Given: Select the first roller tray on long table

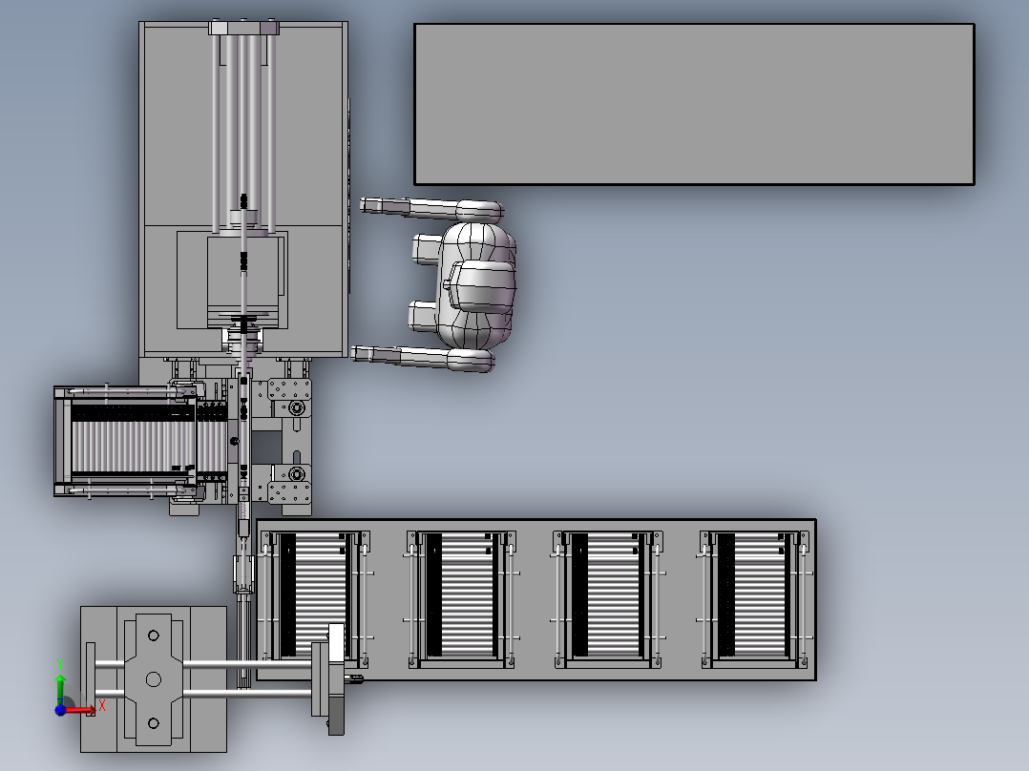Looking at the screenshot, I should (x=315, y=599).
